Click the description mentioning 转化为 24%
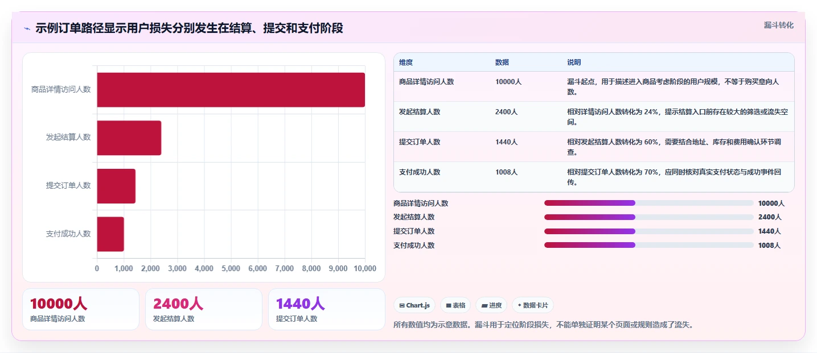 678,117
